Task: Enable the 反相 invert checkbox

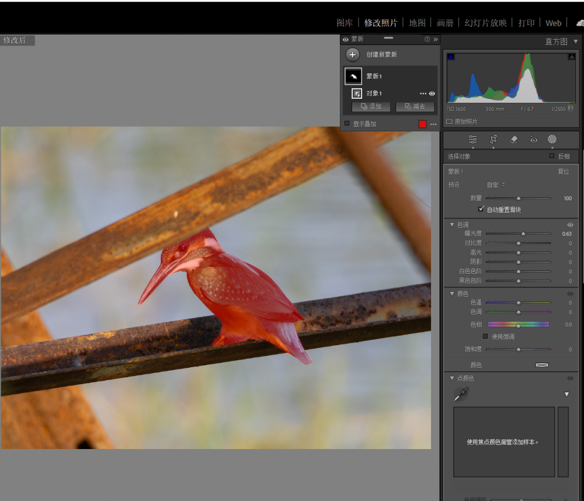Action: 552,156
